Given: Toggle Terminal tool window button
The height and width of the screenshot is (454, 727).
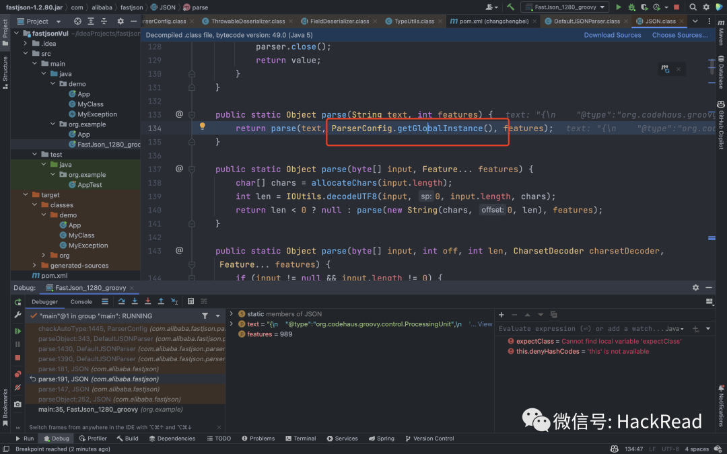Looking at the screenshot, I should (300, 439).
